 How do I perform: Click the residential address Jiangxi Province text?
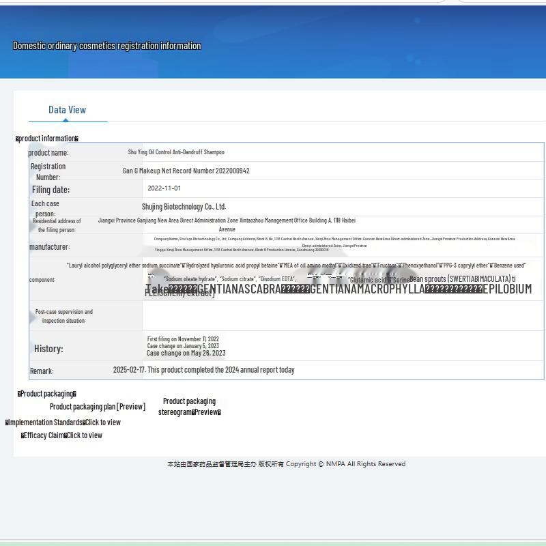pos(227,220)
